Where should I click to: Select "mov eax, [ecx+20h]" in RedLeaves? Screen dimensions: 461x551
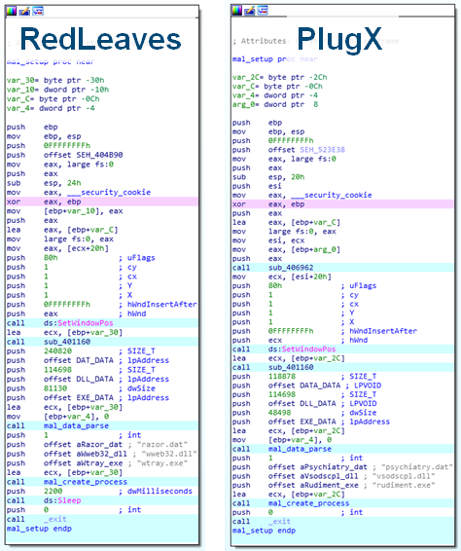click(58, 248)
